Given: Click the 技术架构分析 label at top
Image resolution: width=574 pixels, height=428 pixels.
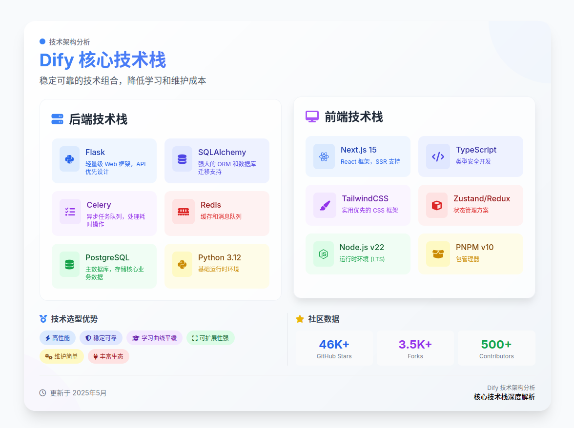Looking at the screenshot, I should (x=69, y=42).
